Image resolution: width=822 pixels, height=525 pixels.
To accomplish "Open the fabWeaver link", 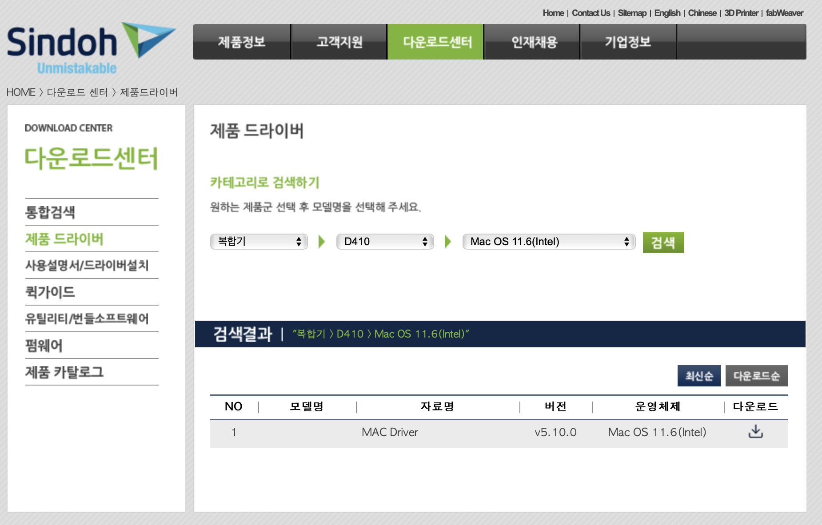I will click(784, 13).
